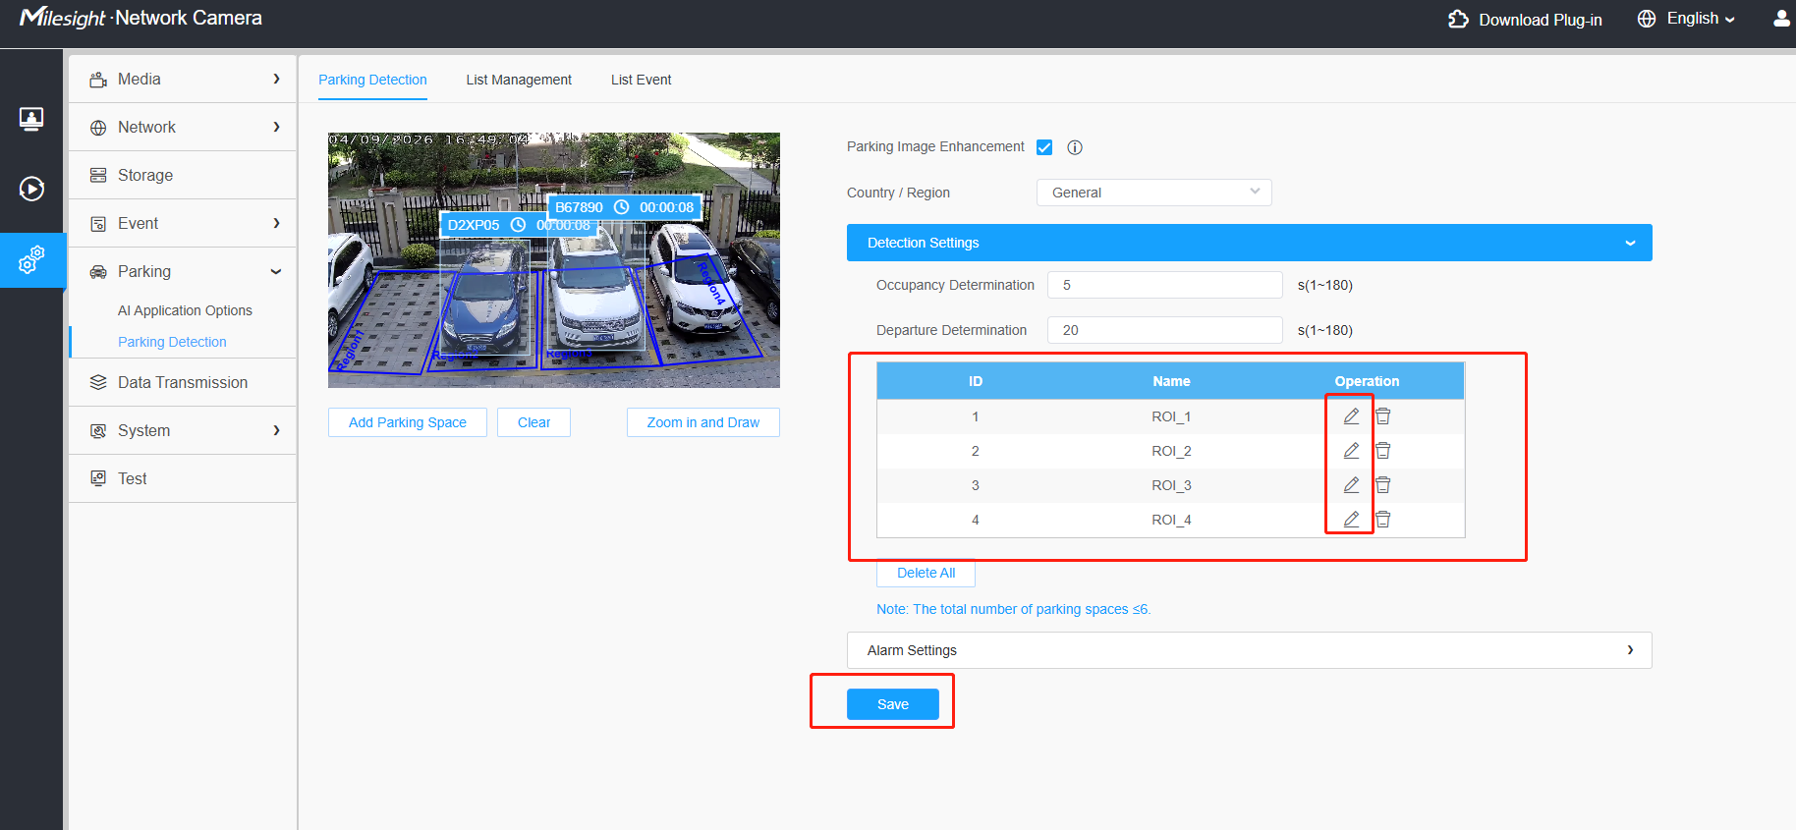Toggle Parking Image Enhancement checkbox
The image size is (1796, 830).
(x=1044, y=147)
